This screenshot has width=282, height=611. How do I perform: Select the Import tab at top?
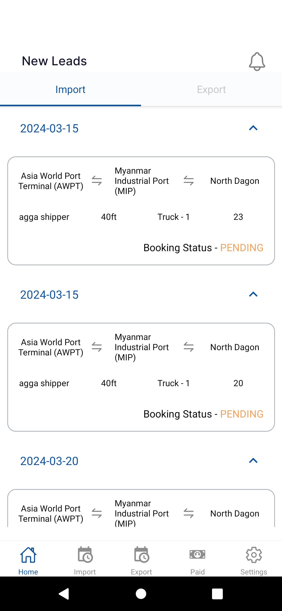pyautogui.click(x=70, y=89)
